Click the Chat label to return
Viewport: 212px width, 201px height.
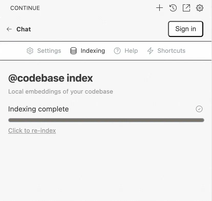[24, 29]
